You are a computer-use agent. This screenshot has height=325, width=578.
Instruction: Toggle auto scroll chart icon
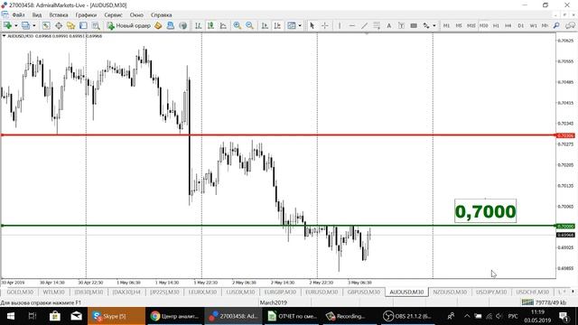click(265, 25)
